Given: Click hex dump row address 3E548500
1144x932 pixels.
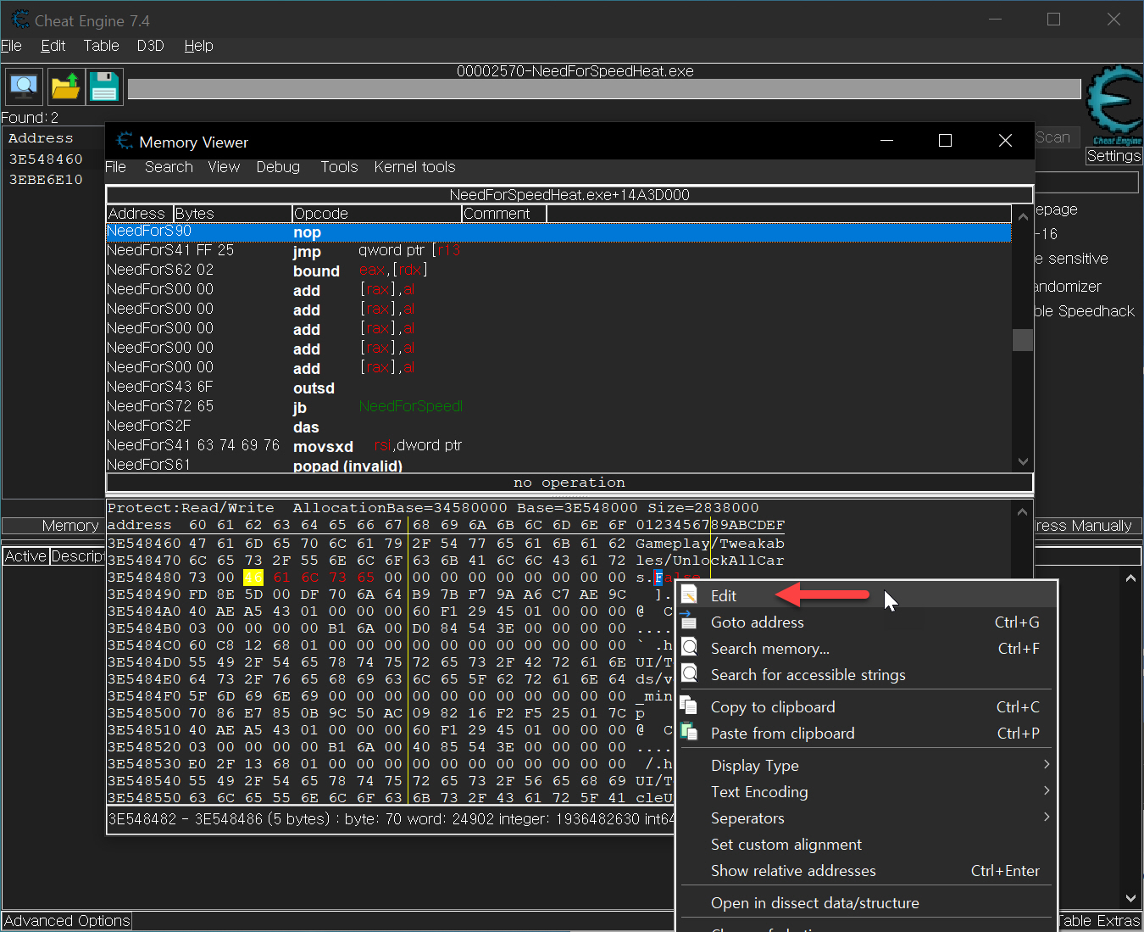Looking at the screenshot, I should coord(144,713).
